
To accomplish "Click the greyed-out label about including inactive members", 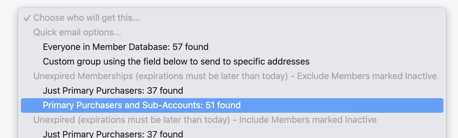I will [x=205, y=120].
